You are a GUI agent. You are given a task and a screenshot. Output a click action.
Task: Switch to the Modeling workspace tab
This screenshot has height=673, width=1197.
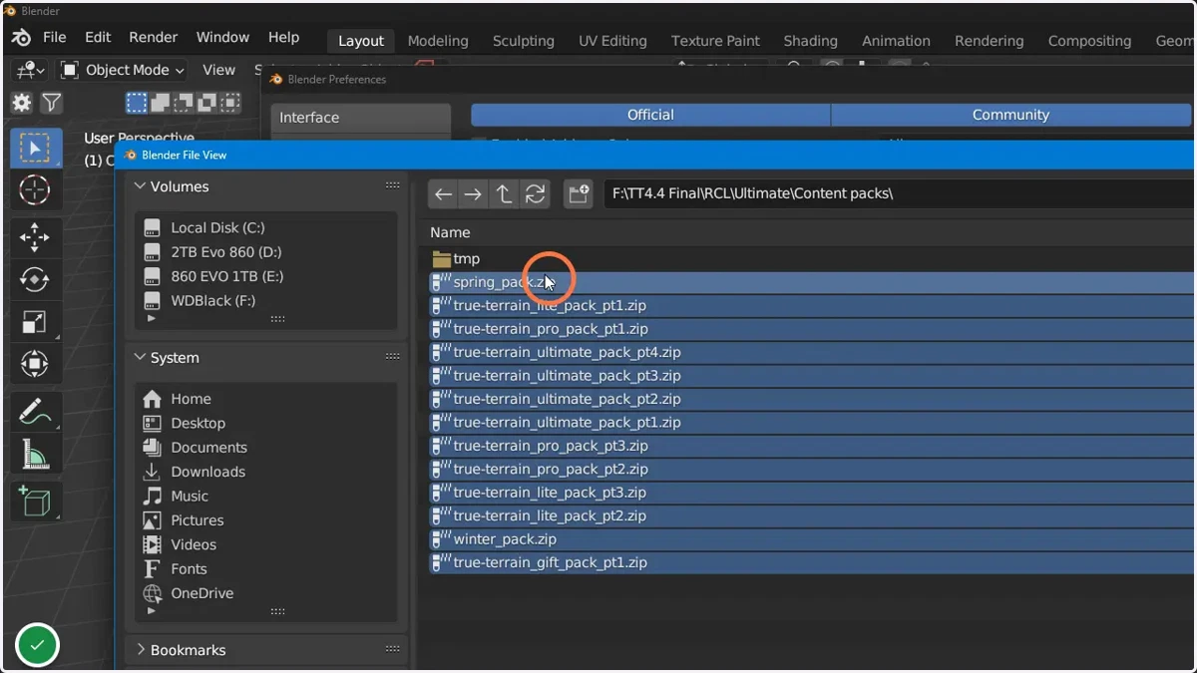tap(438, 41)
